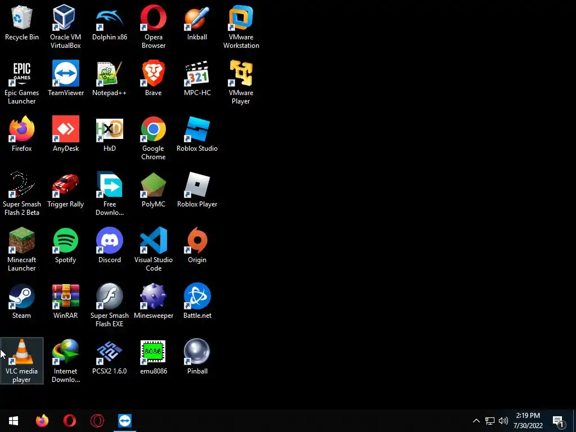The height and width of the screenshot is (432, 576).
Task: Switch to the TeamViewer taskbar window
Action: coord(125,421)
